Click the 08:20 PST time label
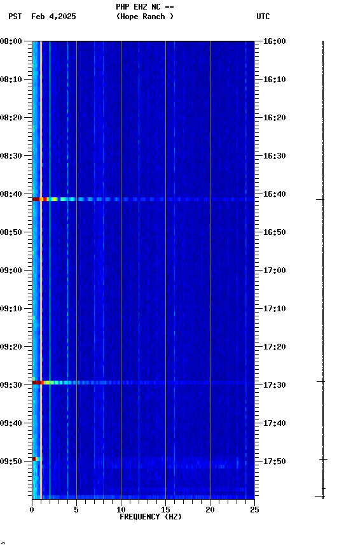The height and width of the screenshot is (550, 351). 11,118
